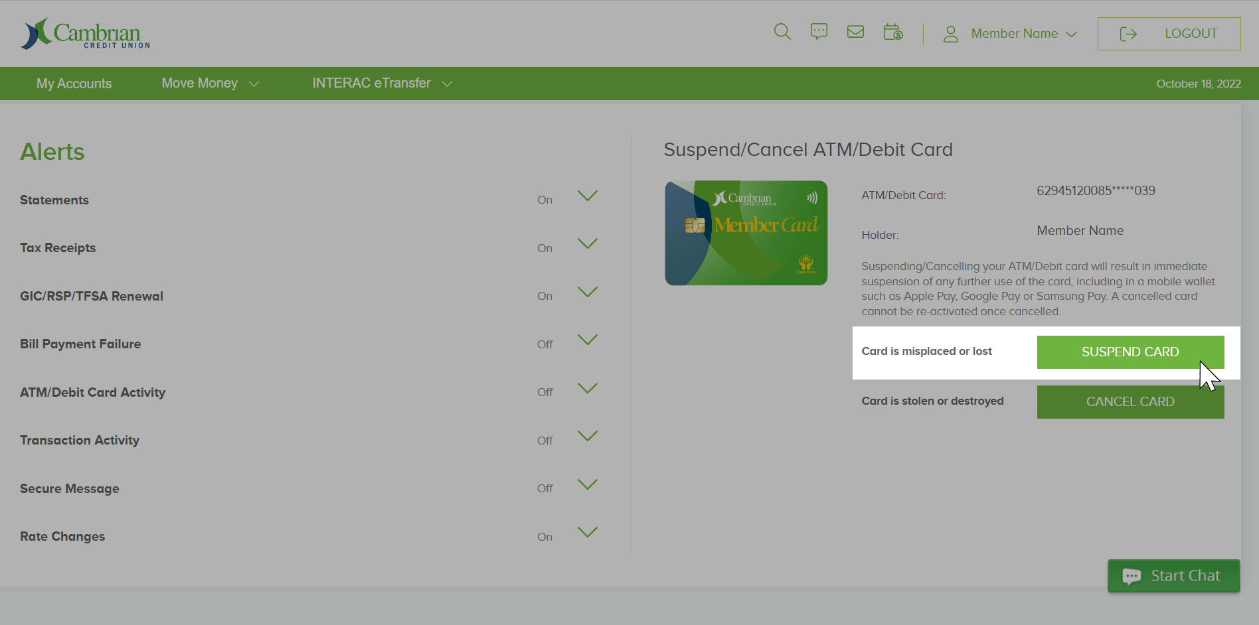Open the mail envelope icon
This screenshot has height=625, width=1259.
click(855, 31)
